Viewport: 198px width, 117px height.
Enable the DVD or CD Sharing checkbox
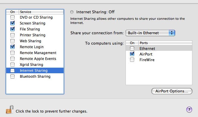(x=12, y=17)
